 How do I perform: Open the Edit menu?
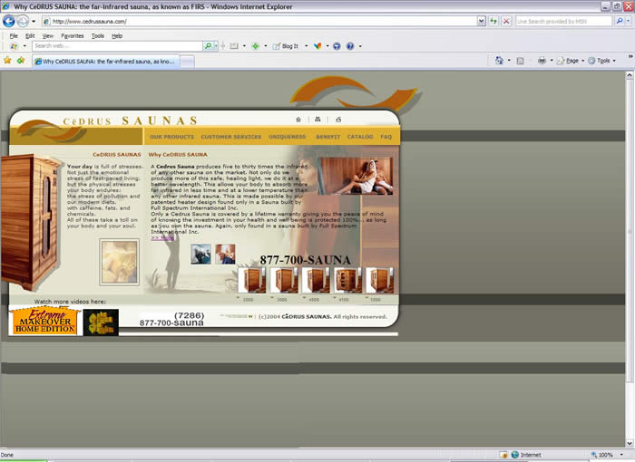click(30, 35)
